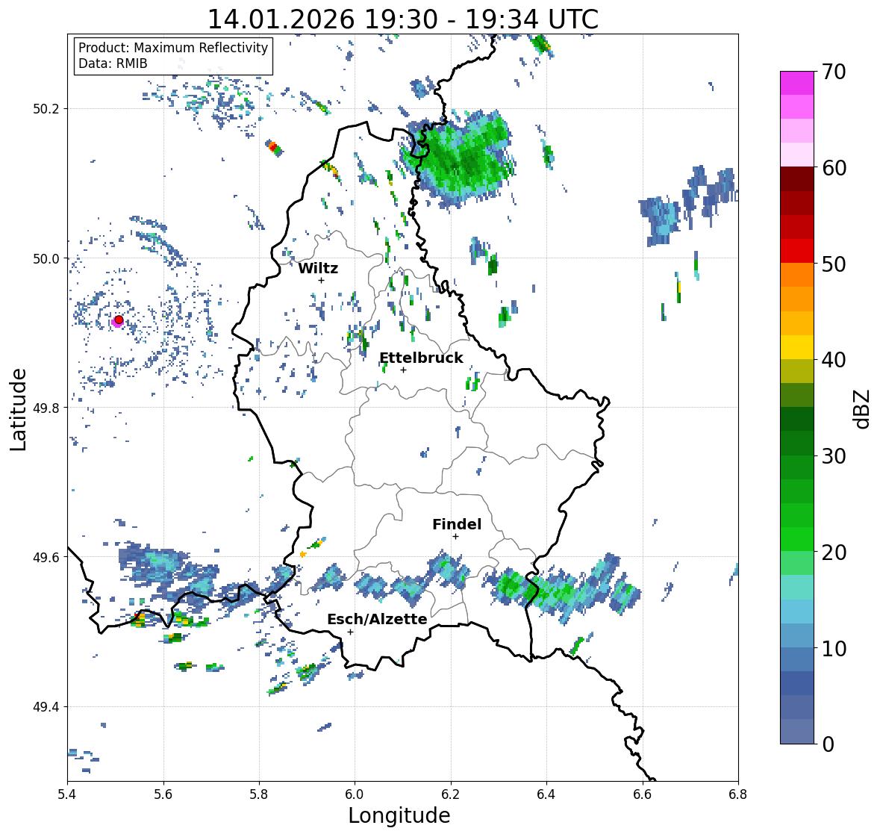880x834 pixels.
Task: Click the dBZ colorbar label
Action: point(863,408)
